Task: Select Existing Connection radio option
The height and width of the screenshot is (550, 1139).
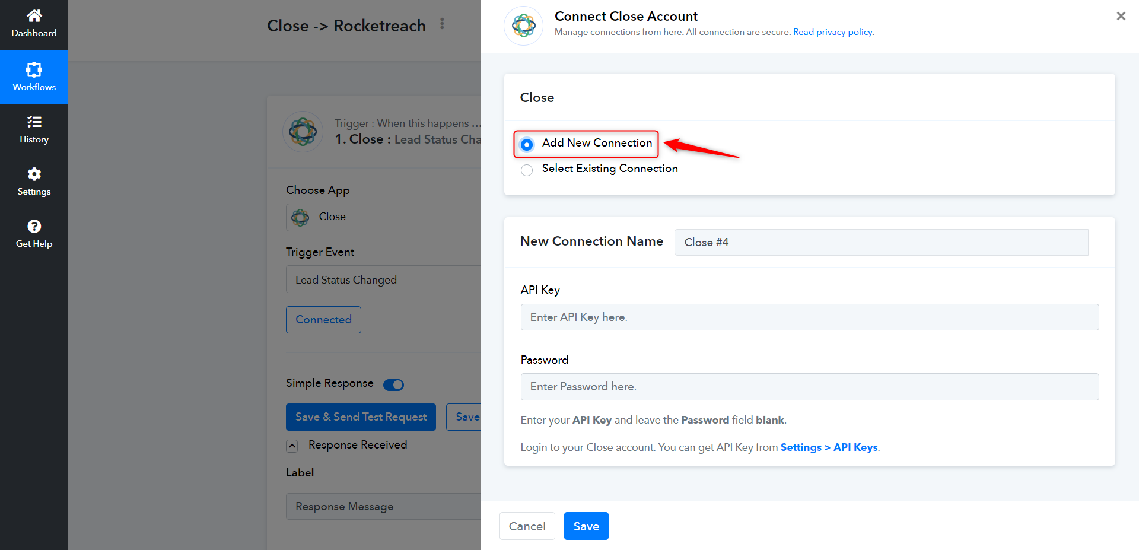Action: pyautogui.click(x=526, y=170)
